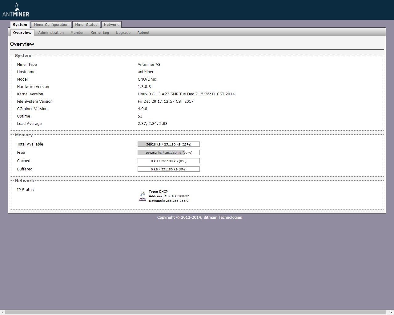Image resolution: width=394 pixels, height=315 pixels.
Task: Click the Cached memory label
Action: pos(24,161)
